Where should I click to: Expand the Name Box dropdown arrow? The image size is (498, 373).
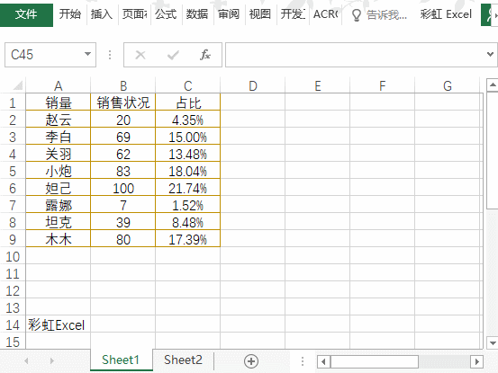(x=87, y=54)
